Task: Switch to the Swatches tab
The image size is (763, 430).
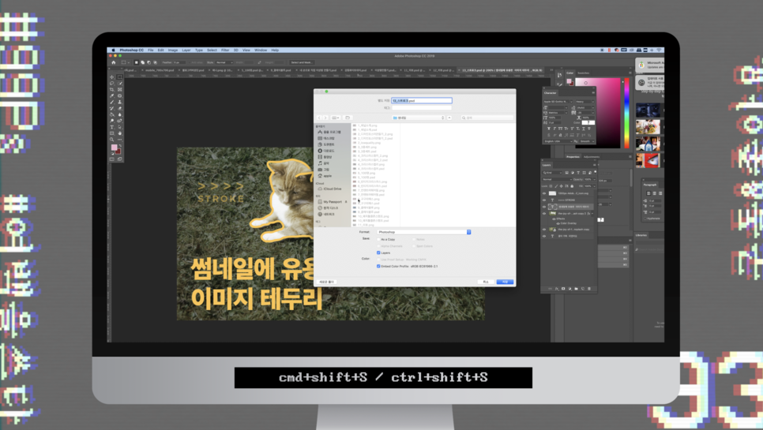Action: [584, 73]
